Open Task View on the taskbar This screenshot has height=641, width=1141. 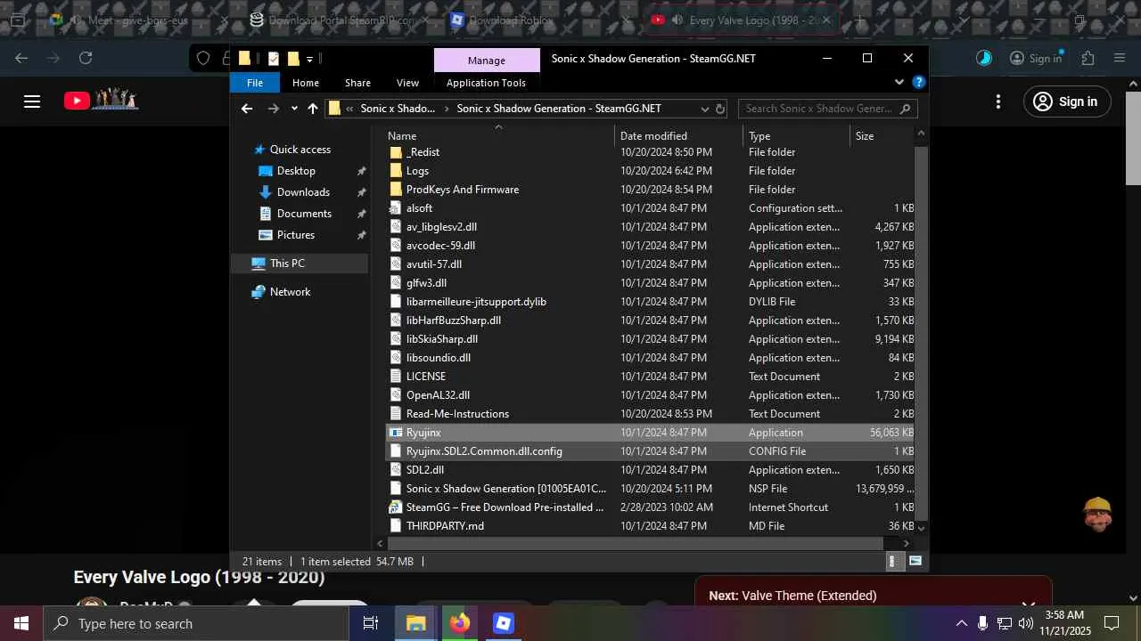click(x=371, y=623)
